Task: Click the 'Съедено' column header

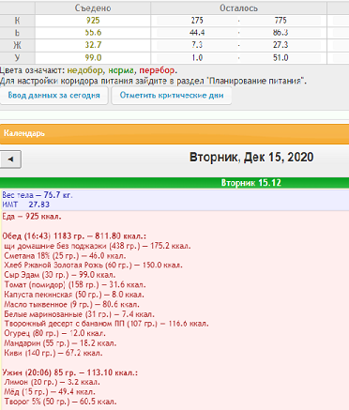Action: [x=93, y=8]
